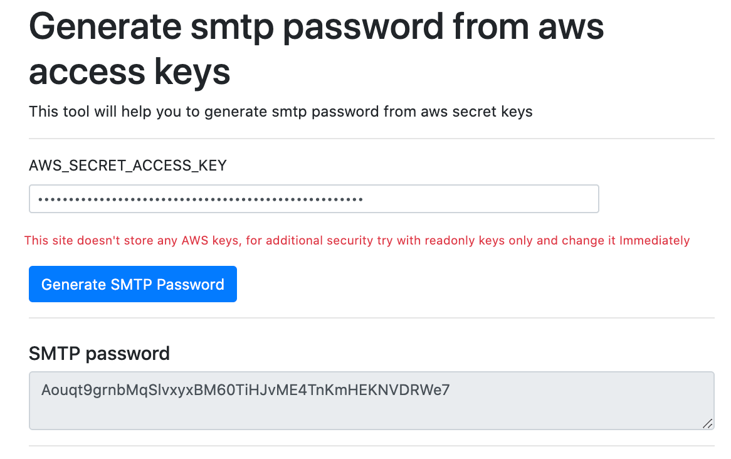Image resolution: width=731 pixels, height=459 pixels.
Task: Click the SMTP password heading
Action: [x=98, y=353]
